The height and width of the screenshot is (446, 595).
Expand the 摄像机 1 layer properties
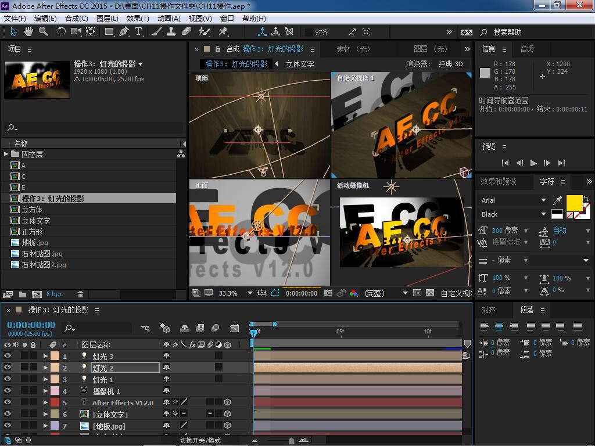pos(45,391)
